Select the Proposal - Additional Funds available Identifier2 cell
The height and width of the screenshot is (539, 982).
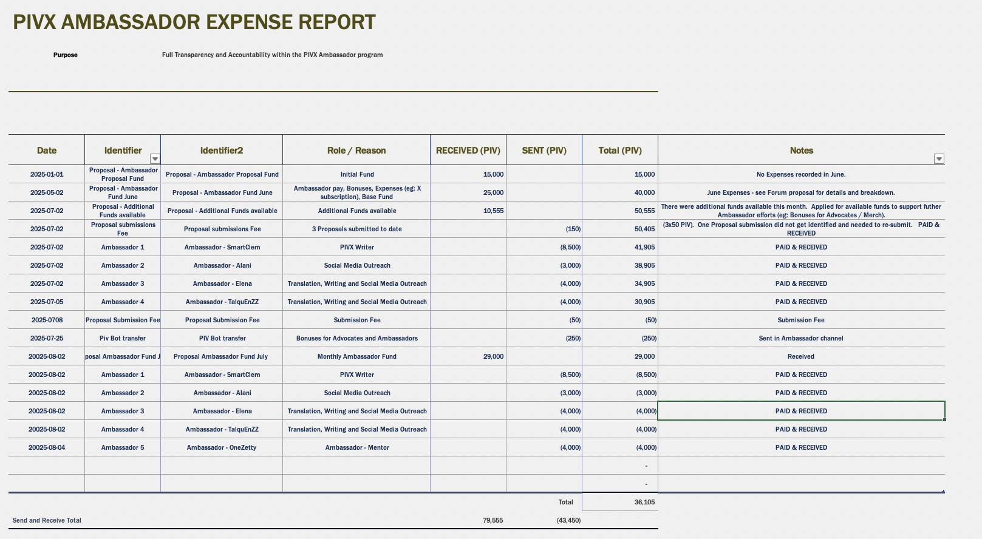222,211
